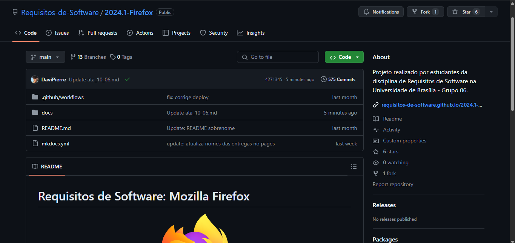Click the Actions workflow icon
Screen dimensions: 515x243
[x=129, y=33]
